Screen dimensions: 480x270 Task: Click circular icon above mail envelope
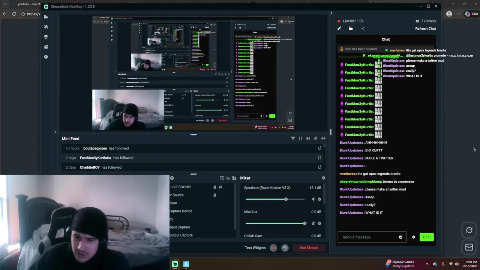[469, 231]
